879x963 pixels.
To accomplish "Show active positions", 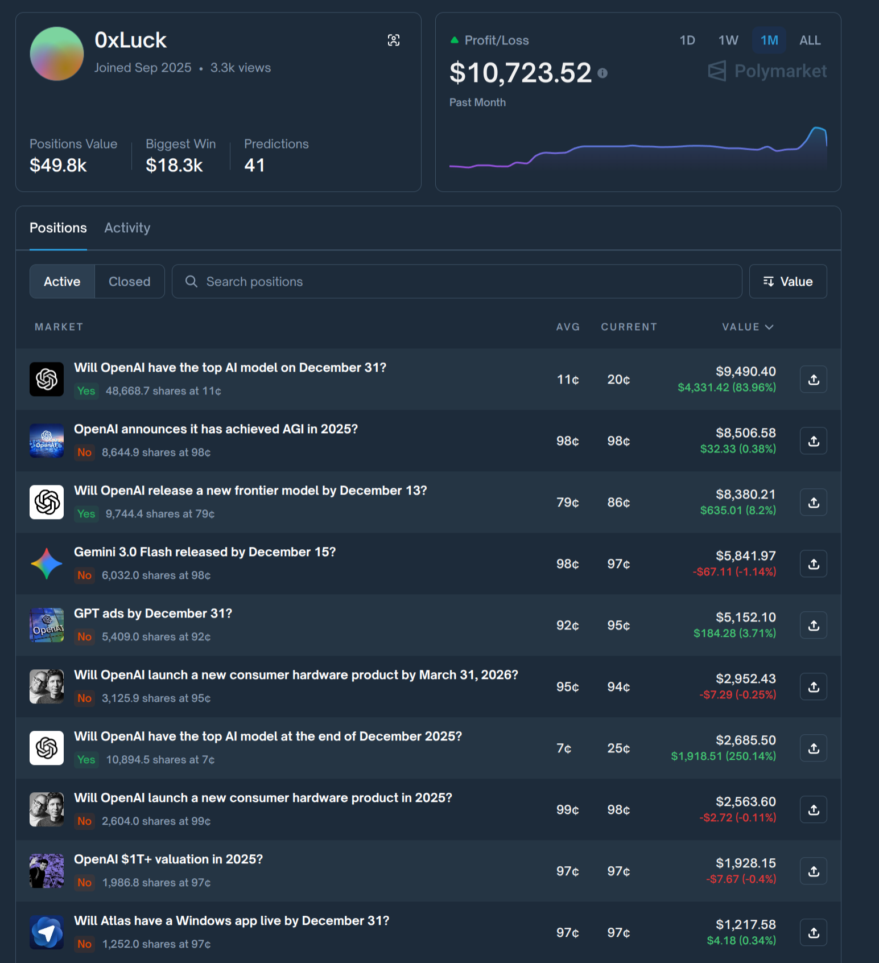I will tap(62, 282).
